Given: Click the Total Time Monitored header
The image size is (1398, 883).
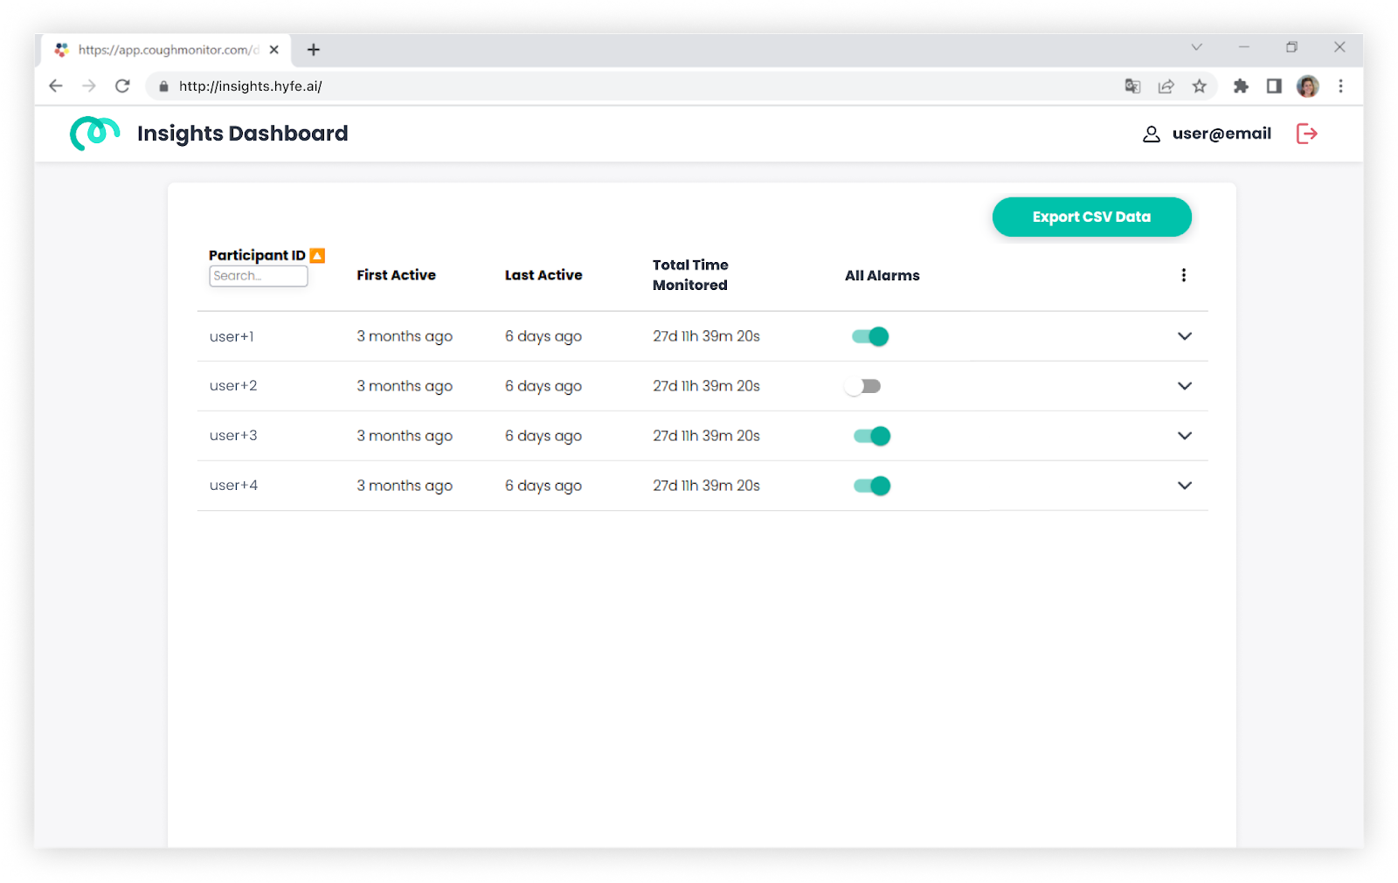Looking at the screenshot, I should pyautogui.click(x=690, y=275).
